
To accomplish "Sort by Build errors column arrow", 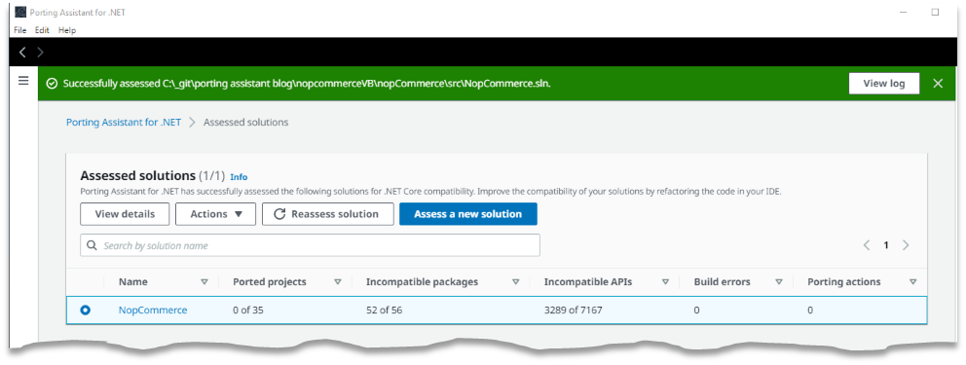I will [779, 282].
